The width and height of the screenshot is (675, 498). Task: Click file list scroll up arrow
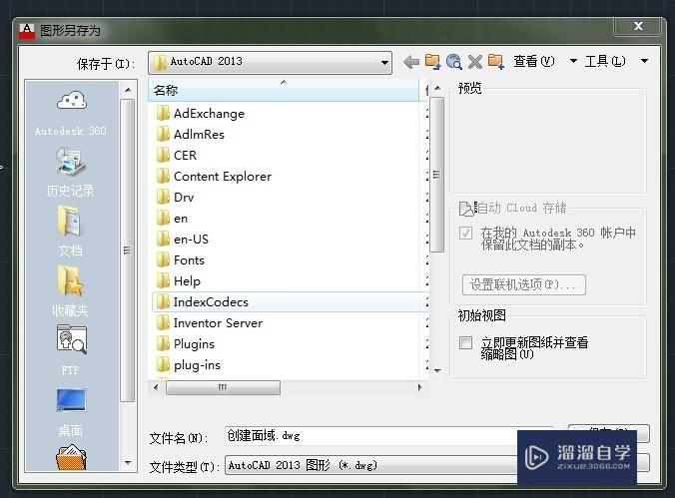(x=437, y=88)
